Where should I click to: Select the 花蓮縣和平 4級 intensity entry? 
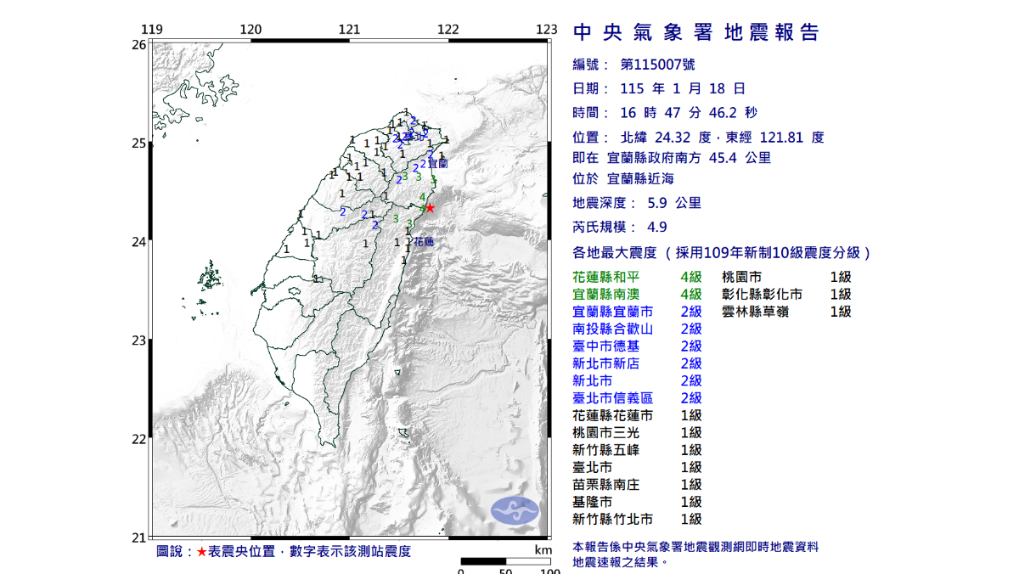[x=638, y=277]
